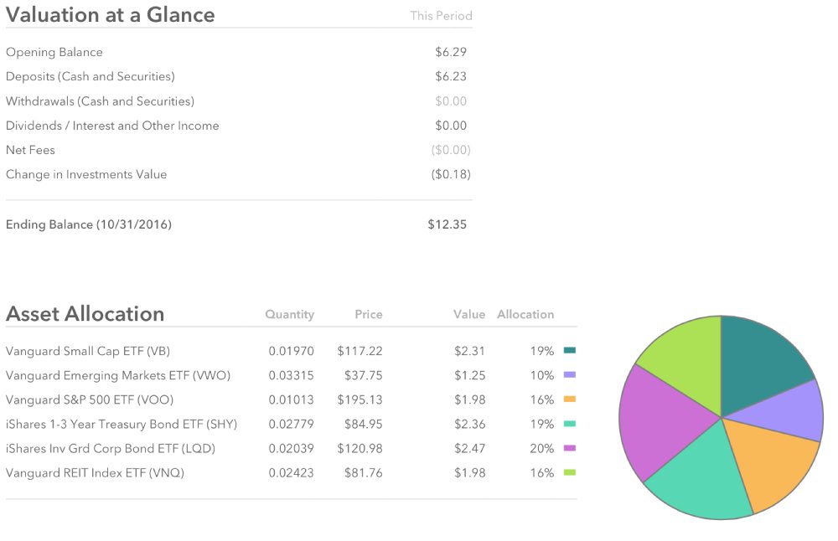
Task: Click the $117.22 price cell
Action: (x=360, y=352)
